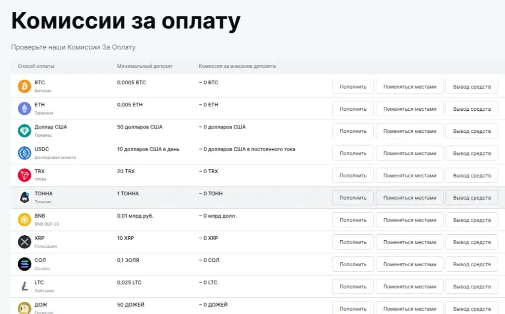
Task: Click the 20 TRX minimum deposit value
Action: pos(126,171)
